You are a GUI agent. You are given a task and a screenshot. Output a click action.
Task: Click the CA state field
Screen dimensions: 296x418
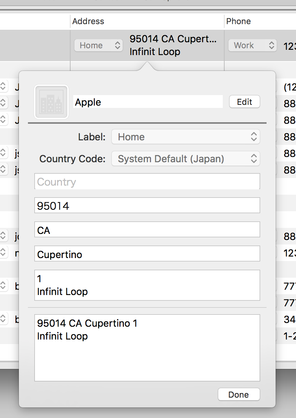coord(147,229)
